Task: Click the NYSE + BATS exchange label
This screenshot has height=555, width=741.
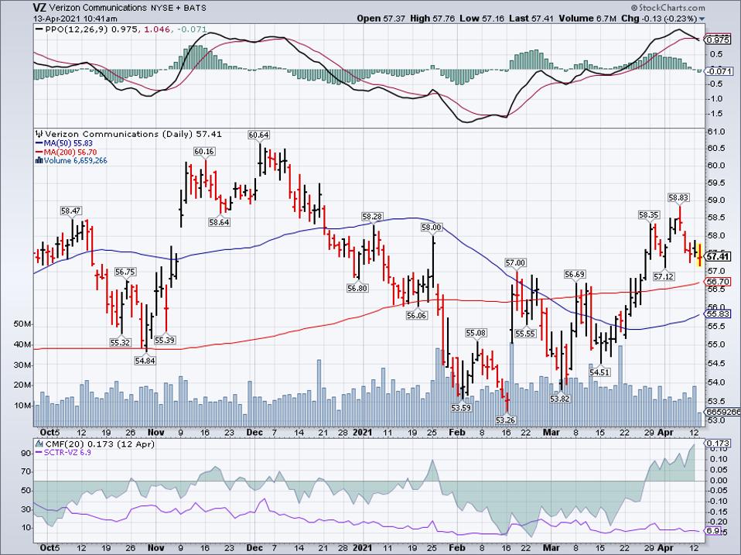Action: tap(178, 8)
